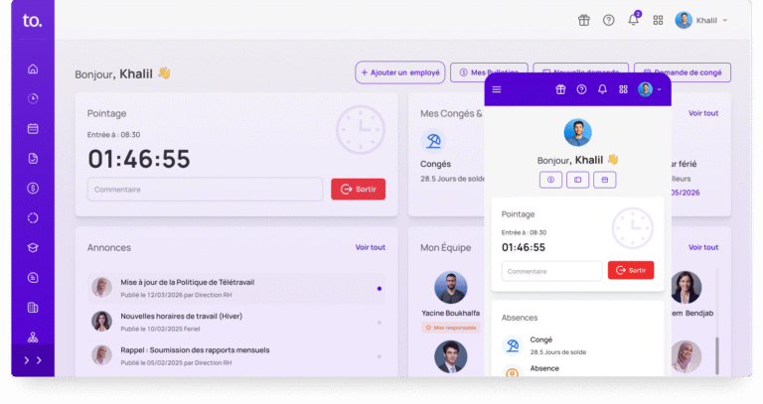The image size is (763, 404).
Task: Click the Congés umbrella icon in desktop card
Action: tap(433, 141)
